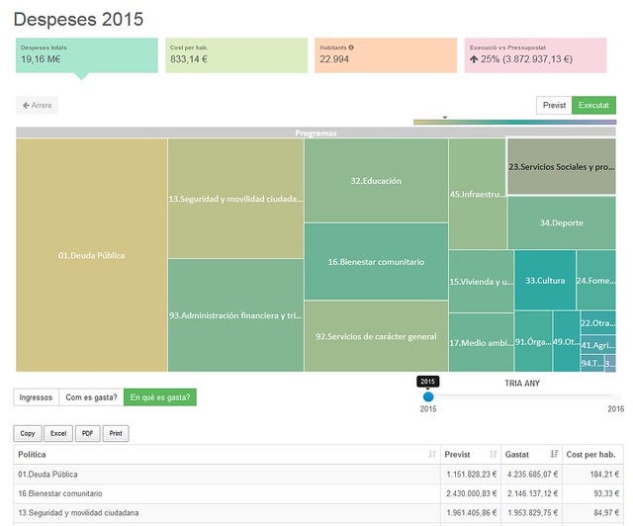Viewport: 633px width, 526px height.
Task: Toggle view to Previst
Action: (x=554, y=105)
